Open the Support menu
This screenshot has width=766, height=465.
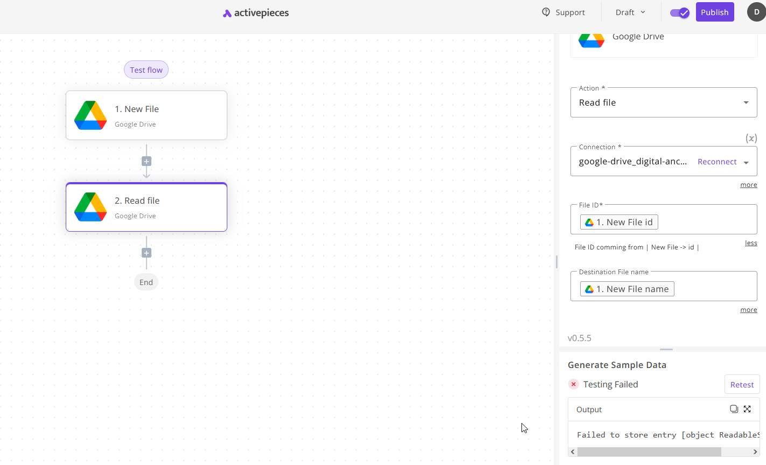pos(563,12)
